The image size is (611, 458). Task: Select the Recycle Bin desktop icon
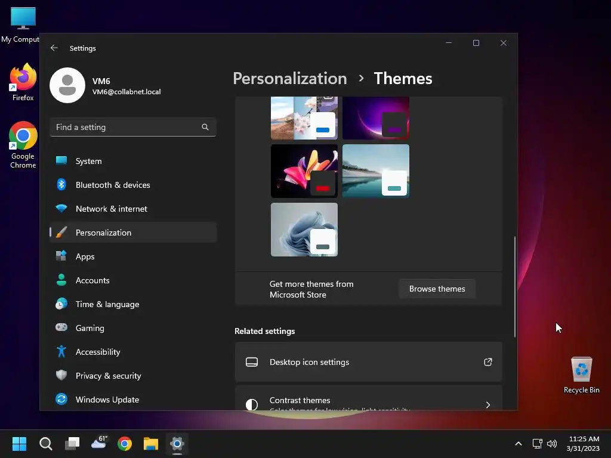[x=581, y=375]
